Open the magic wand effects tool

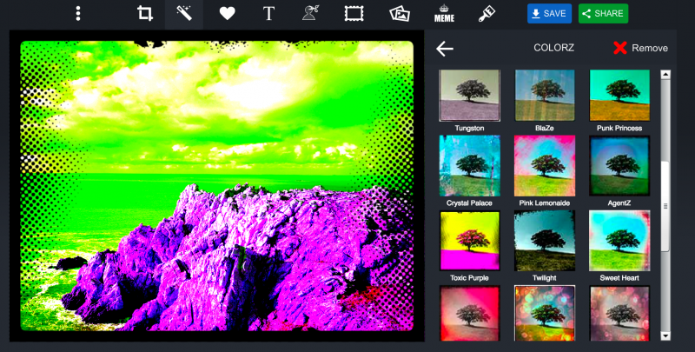(x=184, y=14)
